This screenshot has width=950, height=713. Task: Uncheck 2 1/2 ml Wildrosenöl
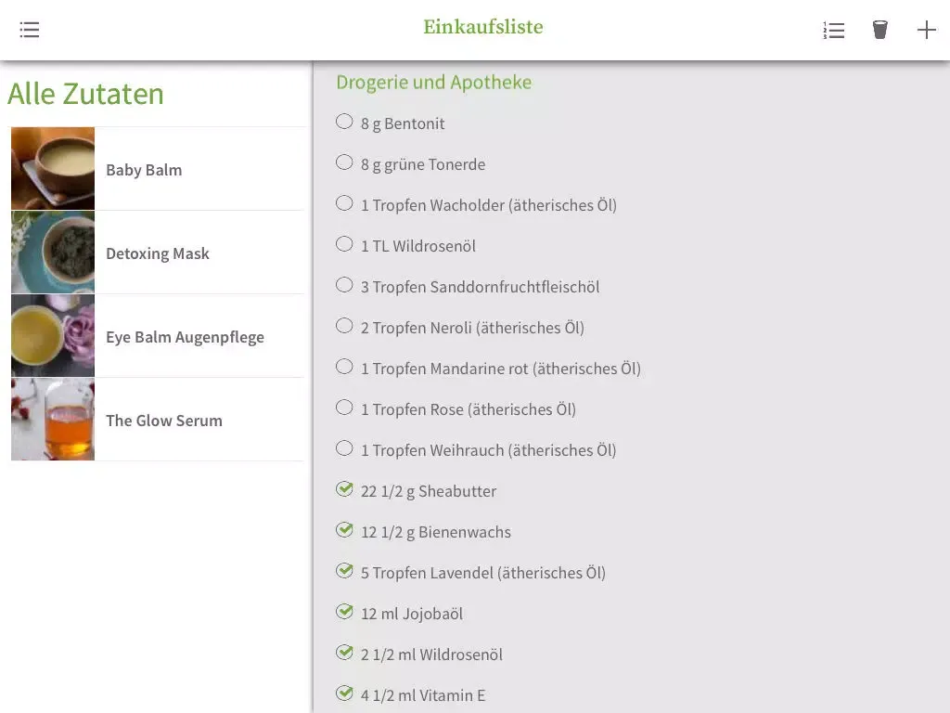tap(344, 653)
